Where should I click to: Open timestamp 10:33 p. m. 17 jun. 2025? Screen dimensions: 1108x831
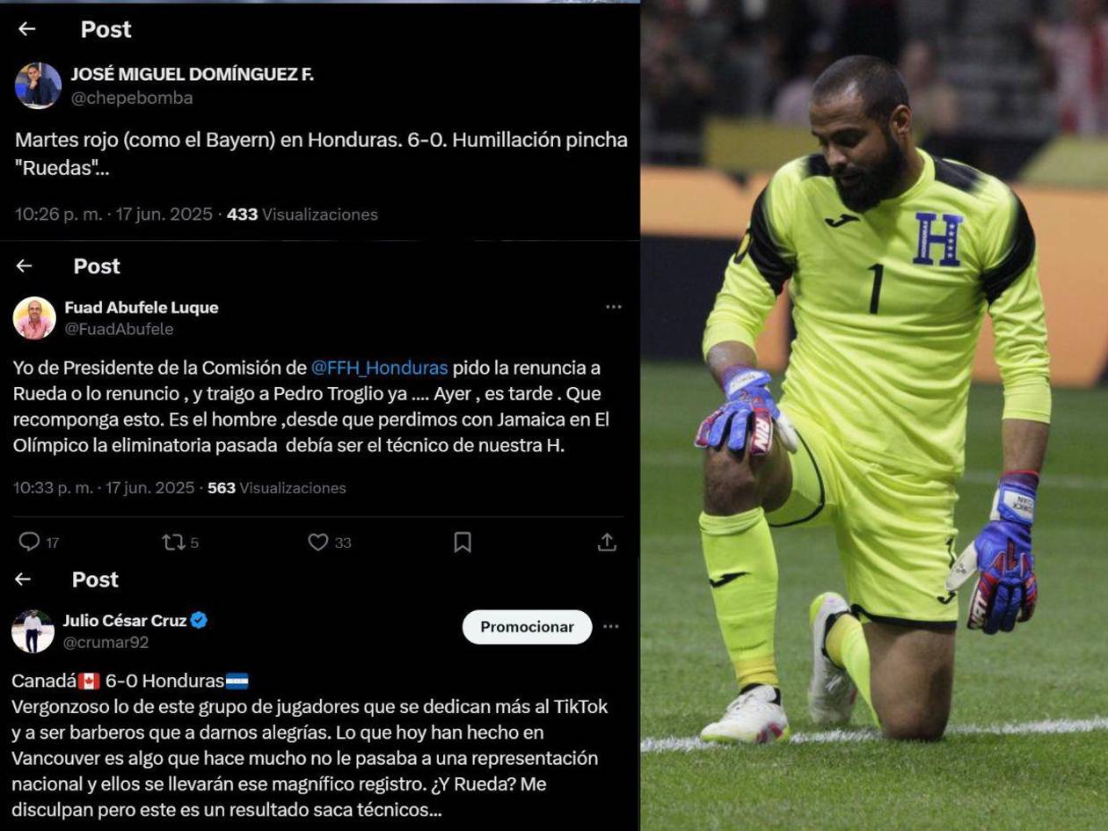pyautogui.click(x=104, y=487)
